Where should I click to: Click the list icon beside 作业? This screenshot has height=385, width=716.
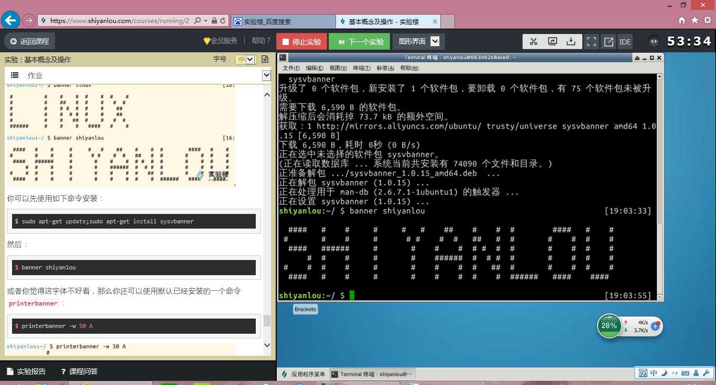15,75
